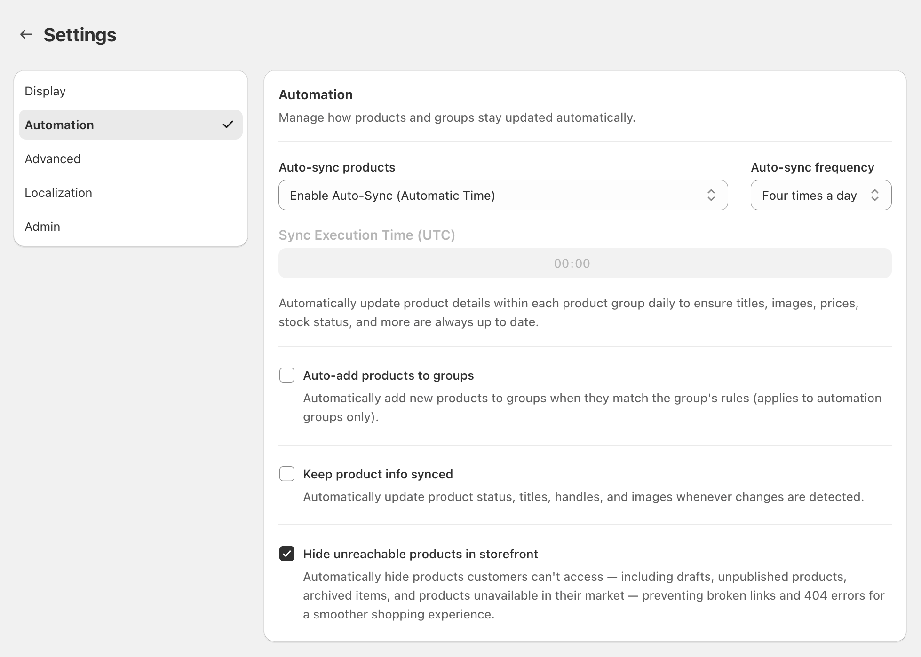This screenshot has width=921, height=657.
Task: Click the up-down arrows in Auto-sync products select
Action: 711,195
